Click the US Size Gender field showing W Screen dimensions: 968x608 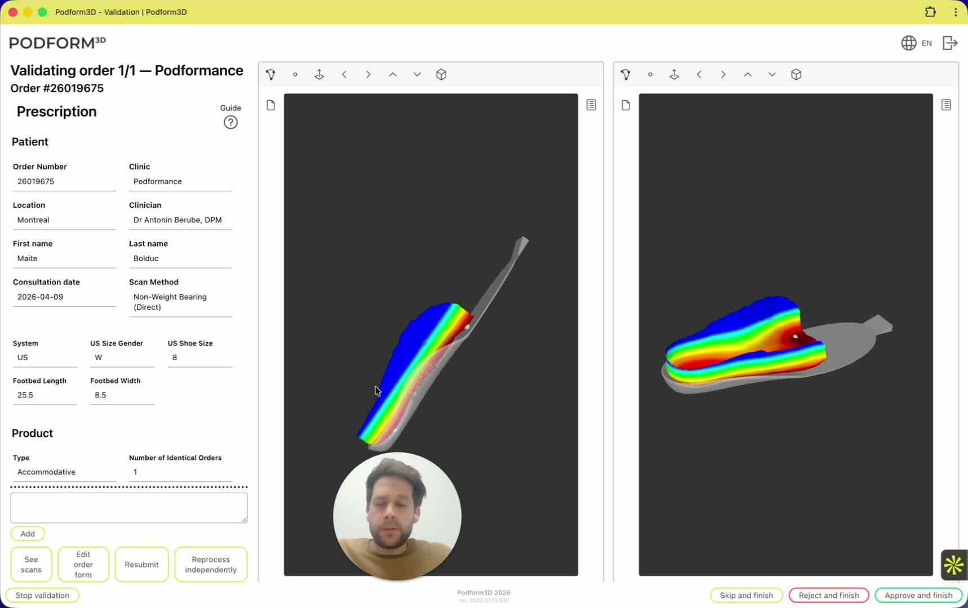coord(122,358)
